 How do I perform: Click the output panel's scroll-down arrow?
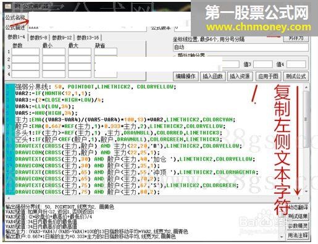coord(282,237)
